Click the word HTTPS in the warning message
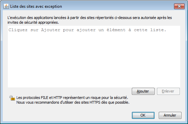Viewport: 188px width, 124px height. coord(95,102)
